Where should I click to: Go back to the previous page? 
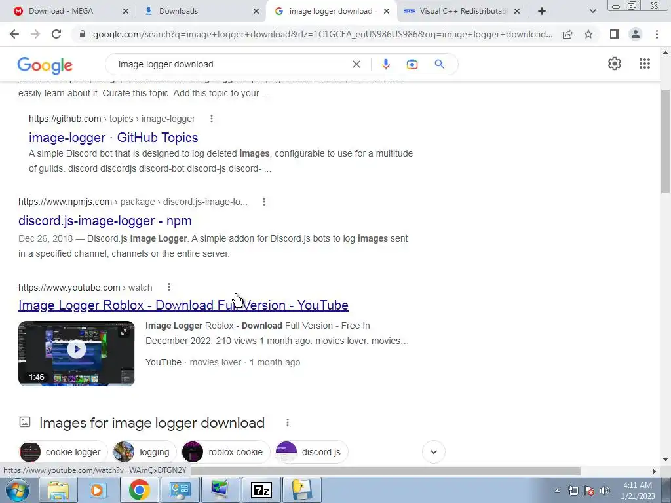pyautogui.click(x=14, y=34)
